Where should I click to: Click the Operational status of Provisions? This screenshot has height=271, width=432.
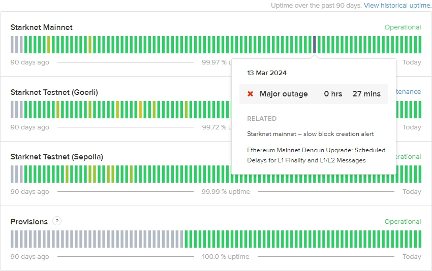point(403,221)
